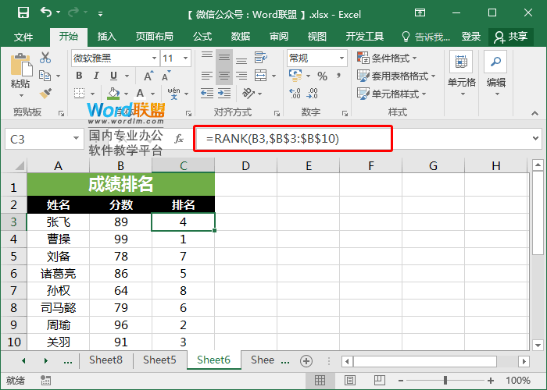Open the 文件 File menu
547x390 pixels.
tap(23, 37)
